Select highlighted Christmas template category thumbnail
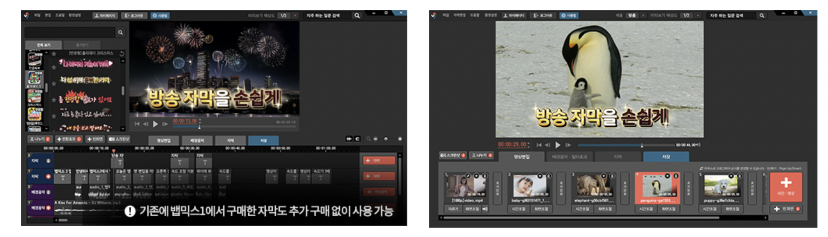 pyautogui.click(x=35, y=79)
